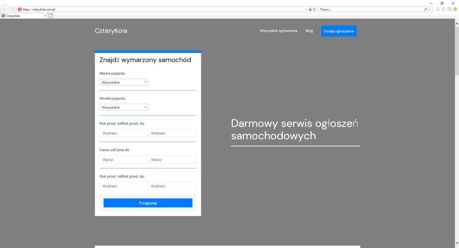This screenshot has width=459, height=248.
Task: Go back with the browser Back arrow
Action: (x=5, y=9)
